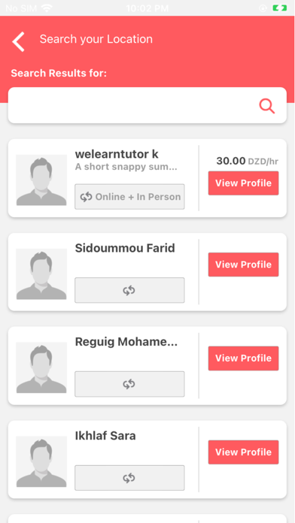
Task: Tap Ikhlaf Sara's avatar placeholder
Action: click(x=41, y=461)
